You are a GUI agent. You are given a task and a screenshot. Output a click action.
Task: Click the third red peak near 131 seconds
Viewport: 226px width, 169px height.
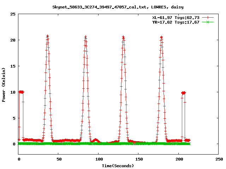click(123, 37)
